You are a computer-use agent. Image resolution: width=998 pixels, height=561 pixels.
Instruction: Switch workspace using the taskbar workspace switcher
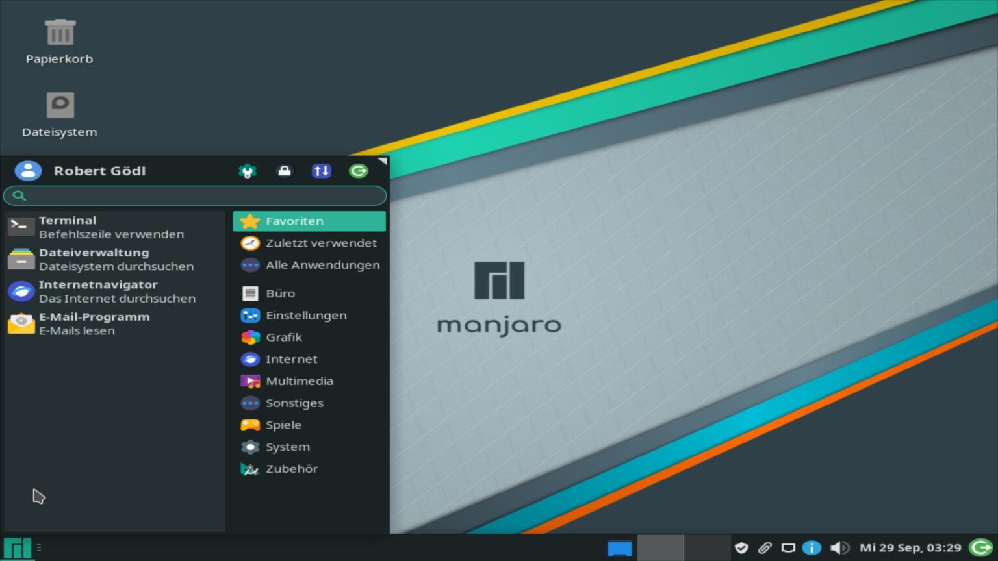659,547
